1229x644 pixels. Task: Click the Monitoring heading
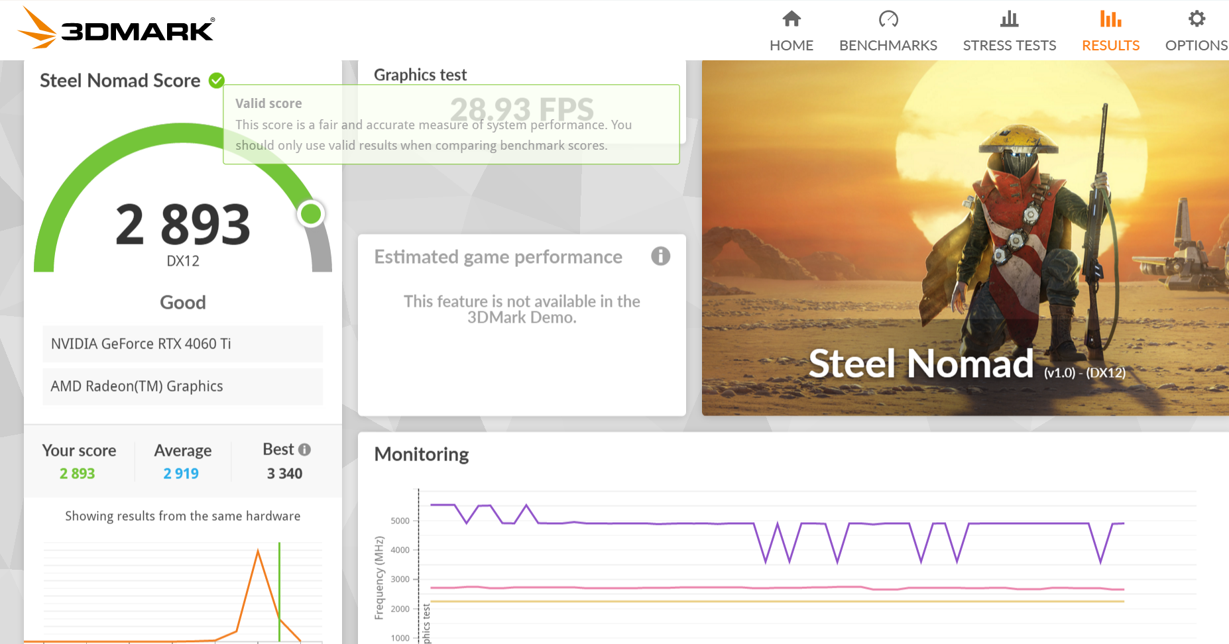pos(422,455)
